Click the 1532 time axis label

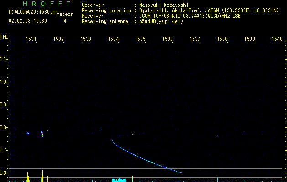58,39
